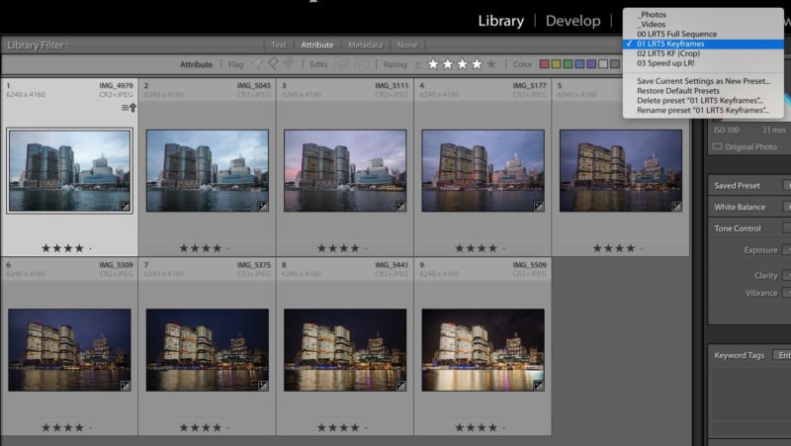The width and height of the screenshot is (791, 446).
Task: Open develop adjustments badge on IMG_5509
Action: (539, 386)
